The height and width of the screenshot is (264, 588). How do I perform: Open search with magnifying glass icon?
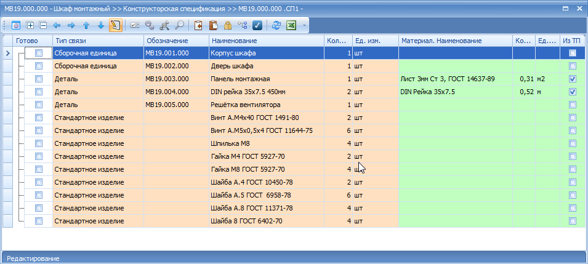[179, 25]
